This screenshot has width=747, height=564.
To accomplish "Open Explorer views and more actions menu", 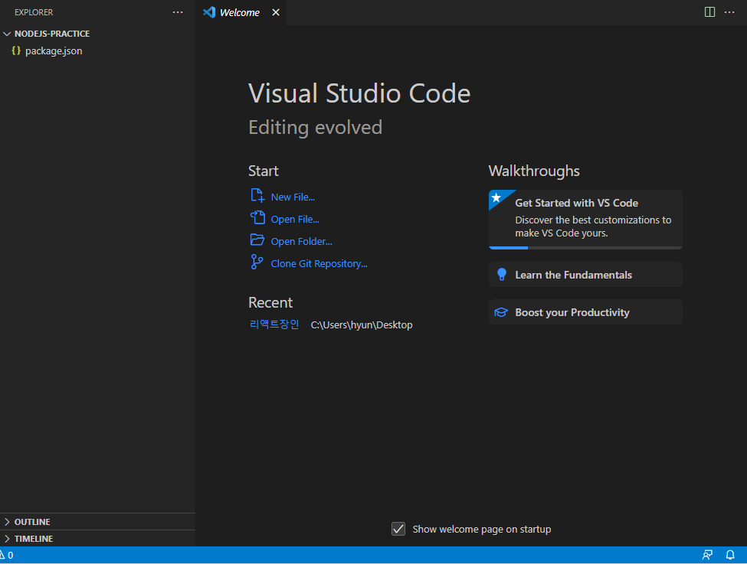I will pos(178,12).
